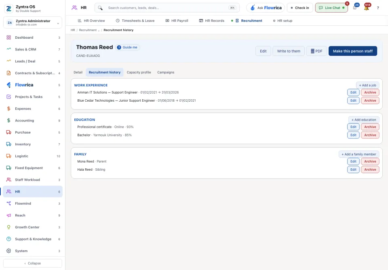The image size is (388, 270).
Task: Open the Fixed Equipment icon
Action: (8, 168)
